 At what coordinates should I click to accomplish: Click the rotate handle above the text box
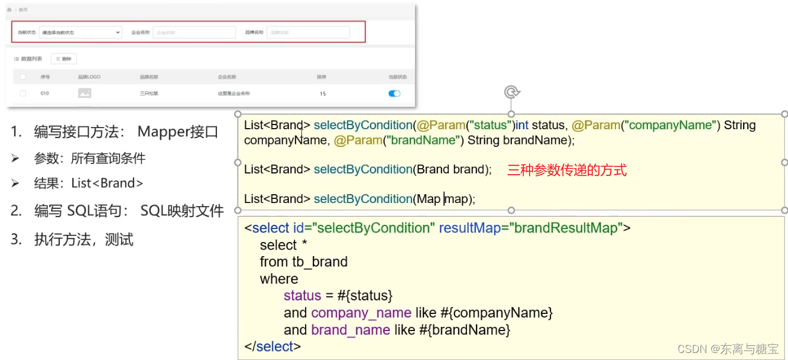pos(511,92)
